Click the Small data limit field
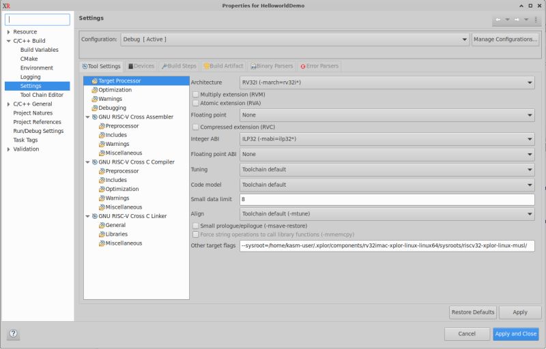Viewport: 546px width, 349px height. 387,200
